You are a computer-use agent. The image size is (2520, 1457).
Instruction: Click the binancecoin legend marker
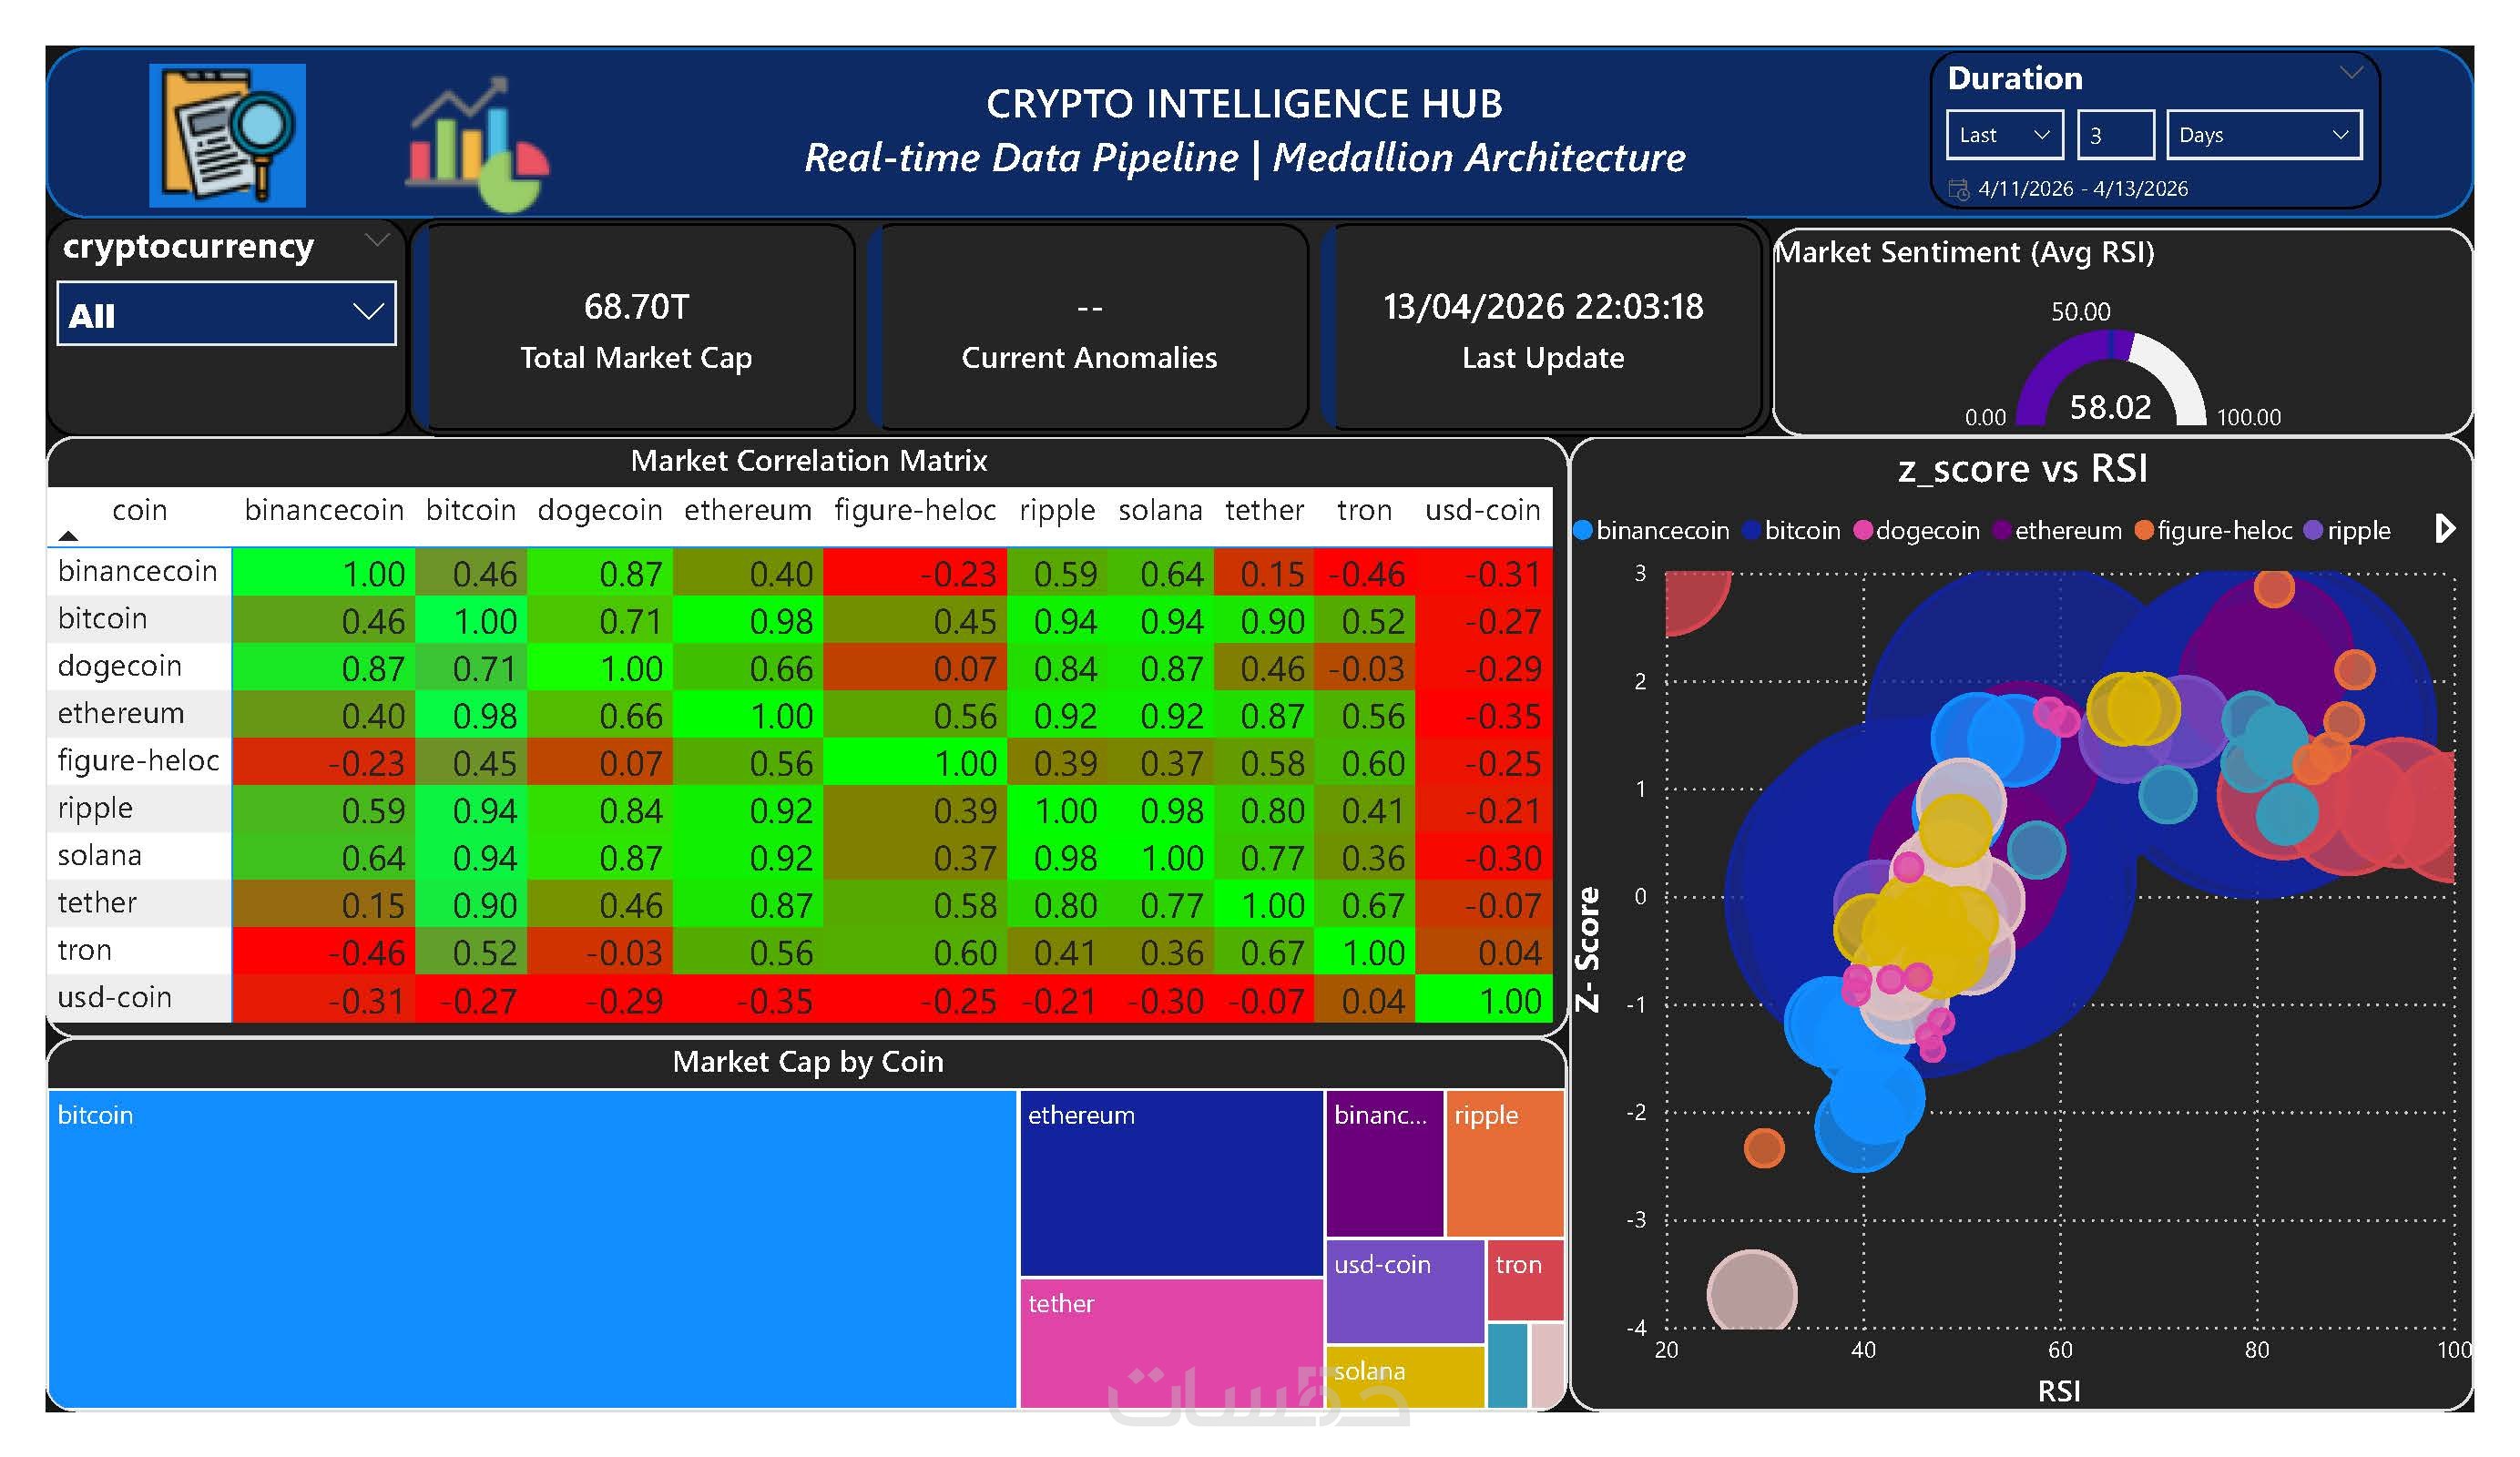tap(1582, 530)
